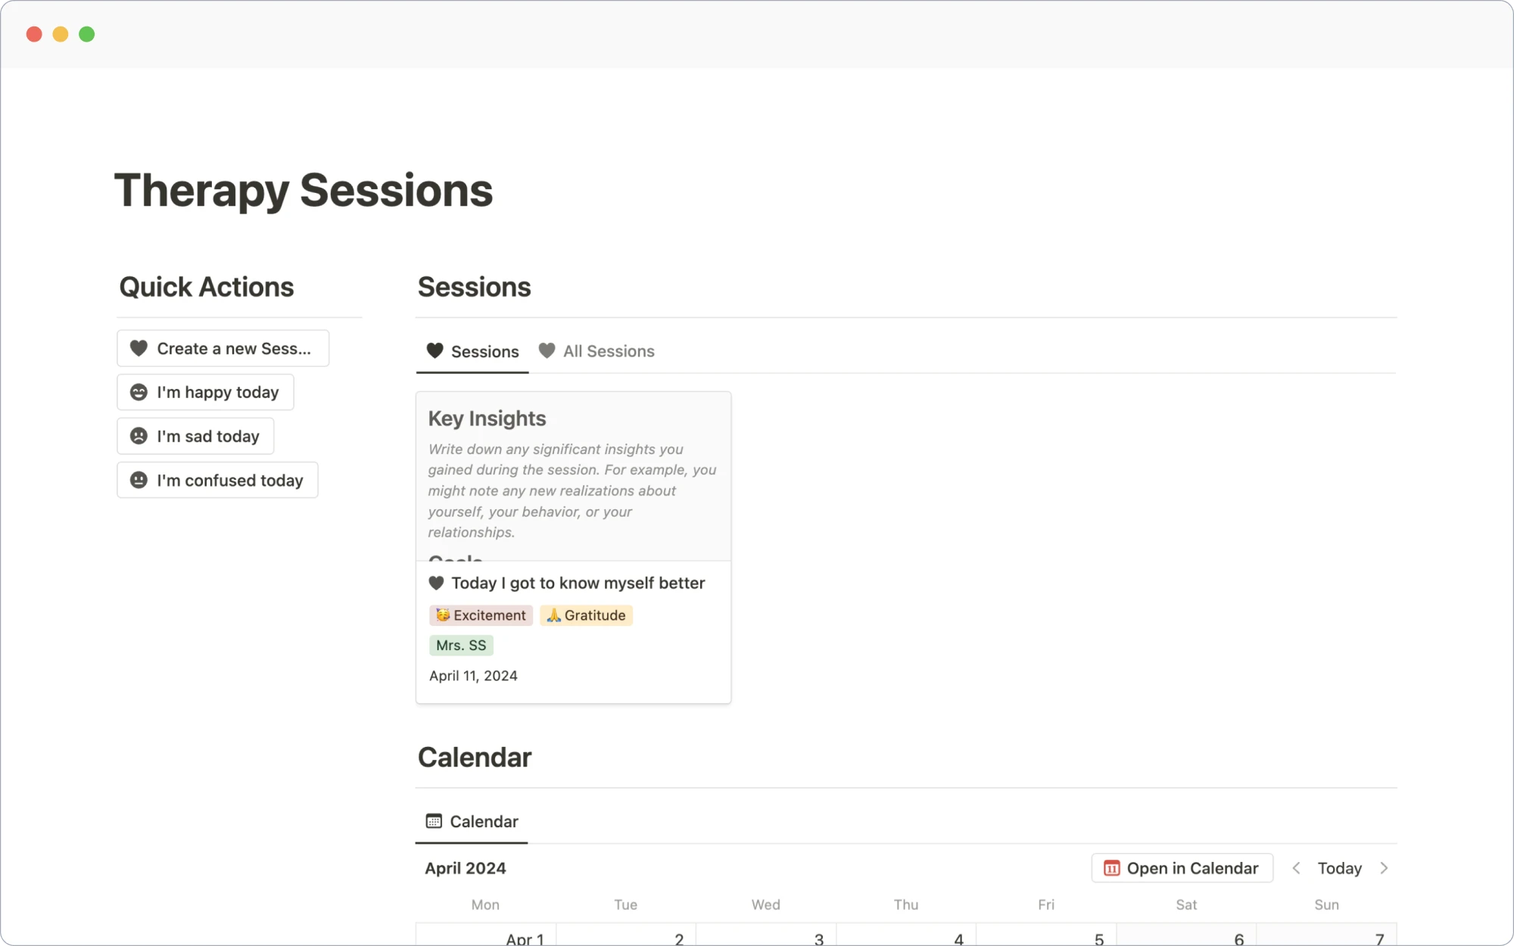The width and height of the screenshot is (1514, 946).
Task: Open in Calendar button
Action: pyautogui.click(x=1182, y=867)
